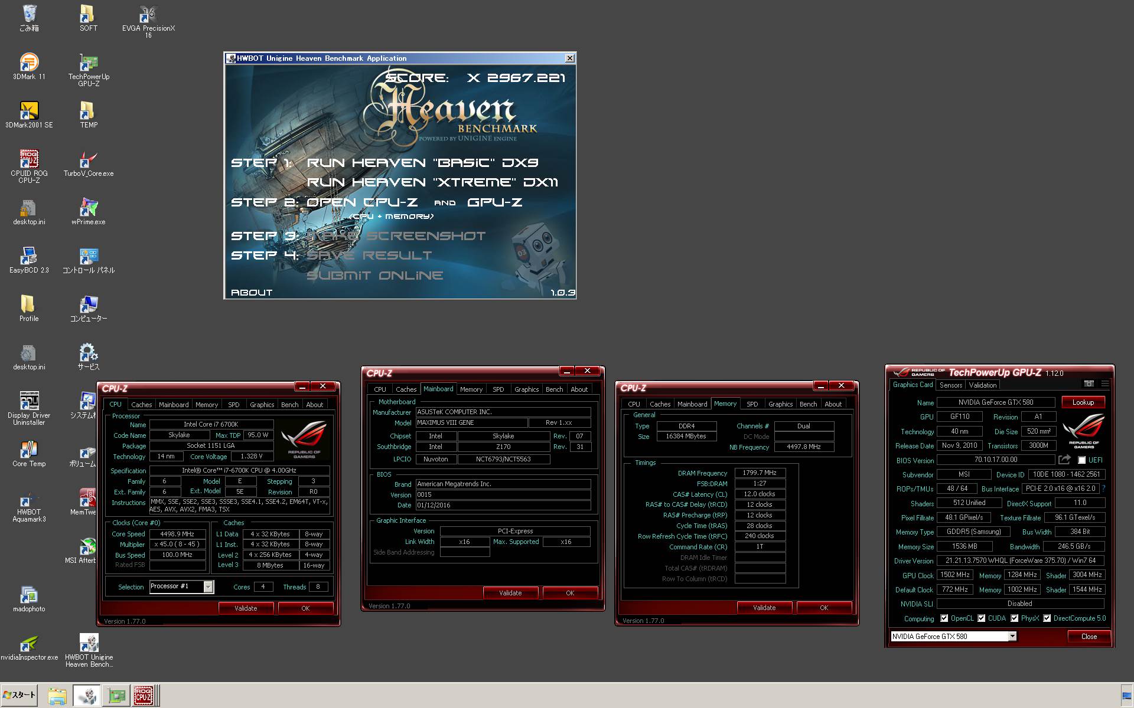Toggle the UEFI checkbox in GPU-Z

click(x=1082, y=460)
